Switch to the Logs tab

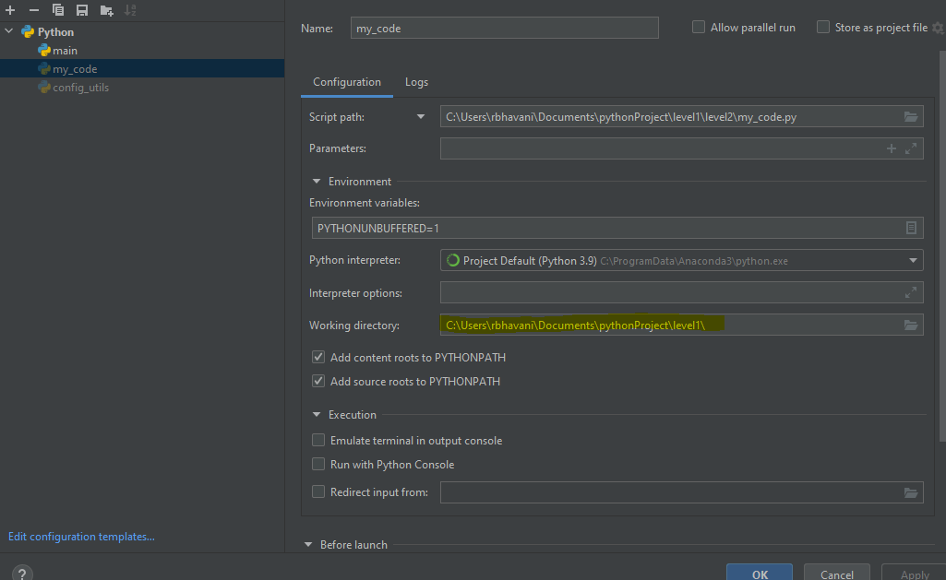pos(416,82)
